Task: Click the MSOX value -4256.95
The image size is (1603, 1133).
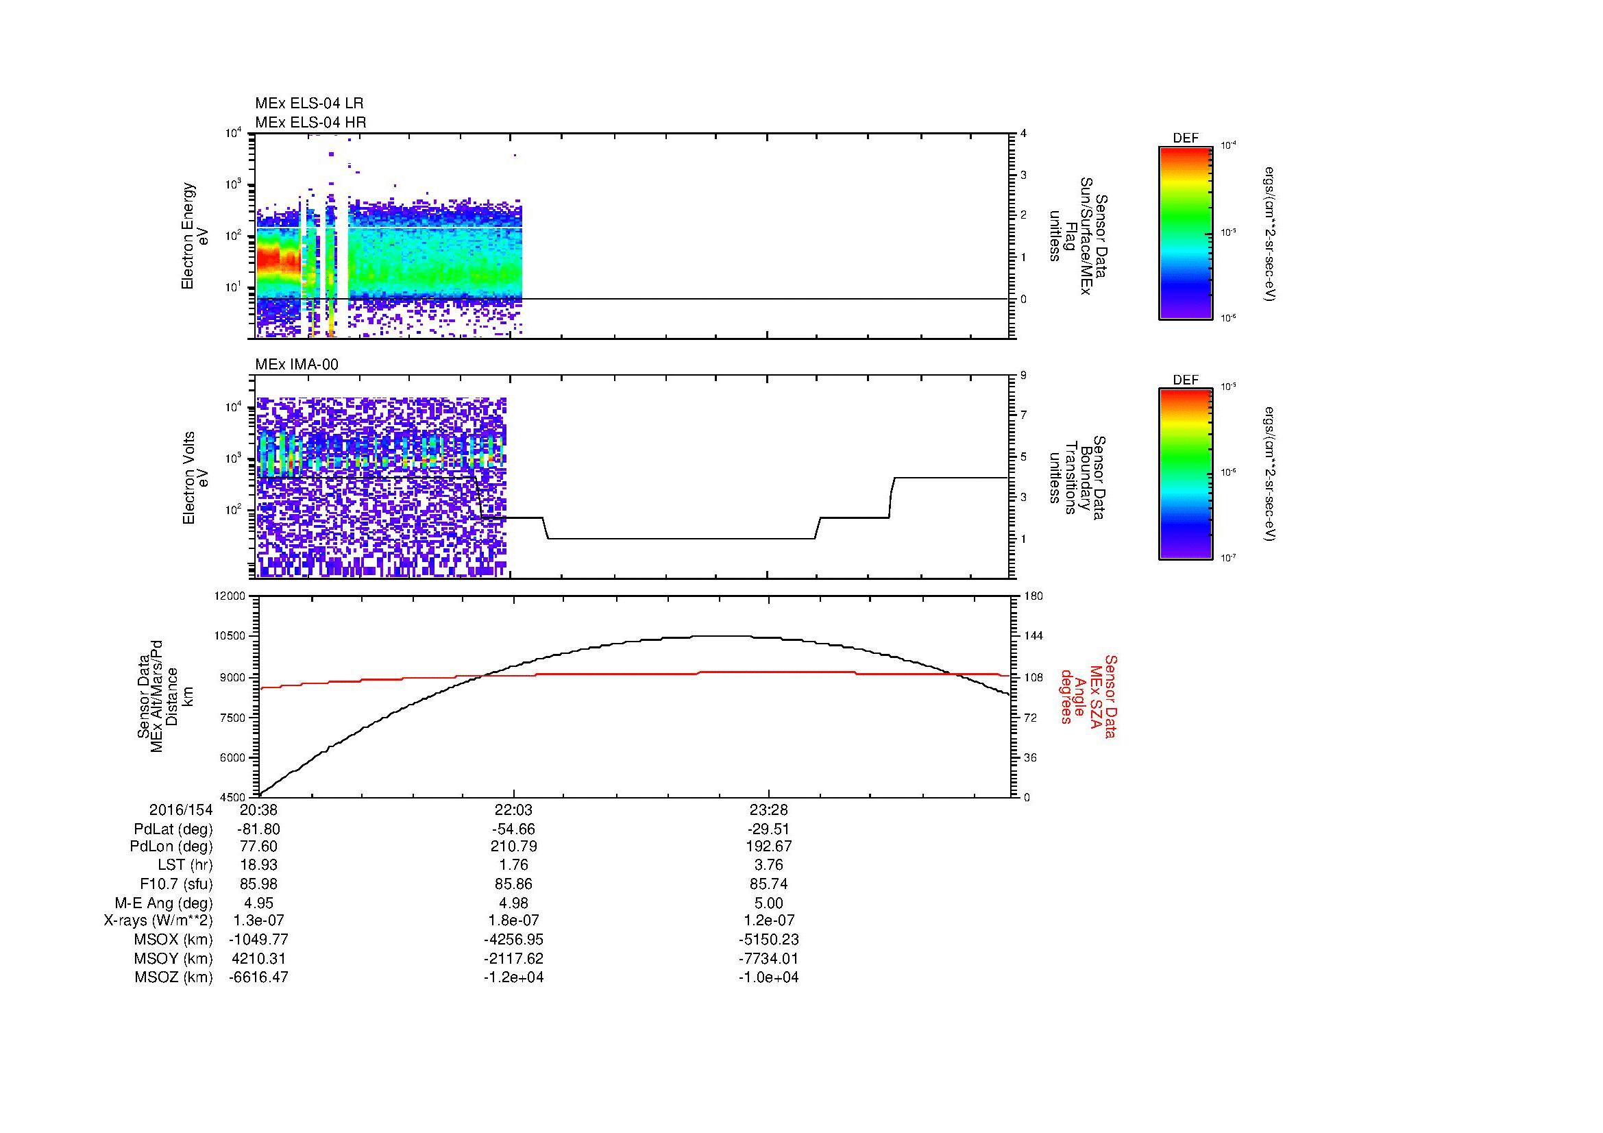Action: [514, 940]
